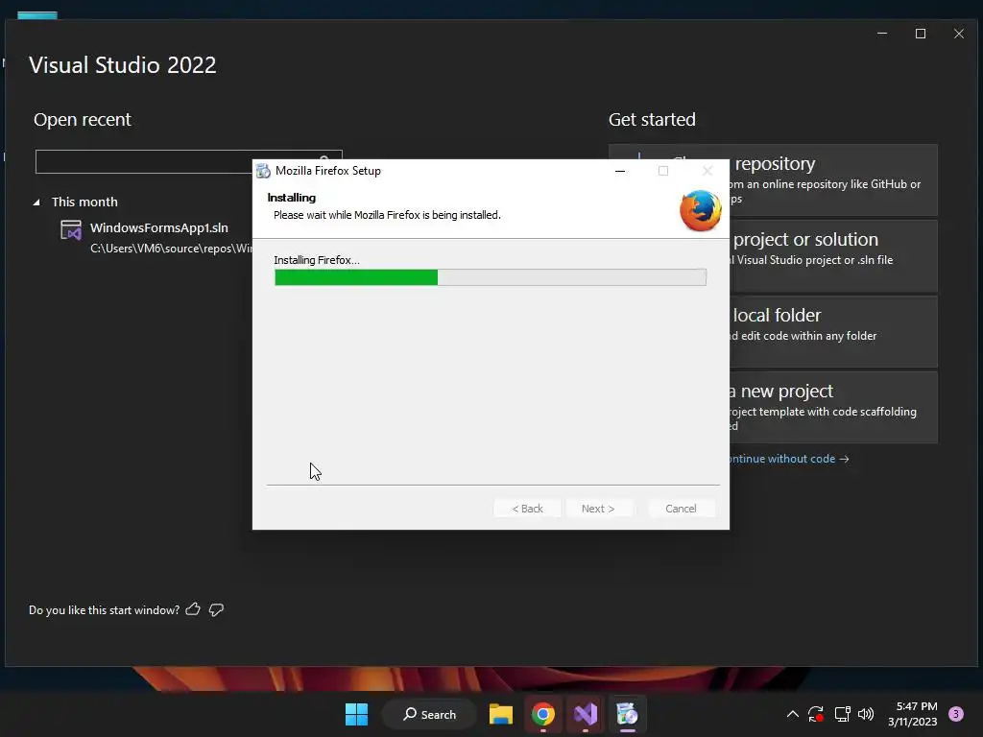Screen dimensions: 983x737
Task: Minimize the Mozilla Firefox Setup window
Action: (620, 171)
